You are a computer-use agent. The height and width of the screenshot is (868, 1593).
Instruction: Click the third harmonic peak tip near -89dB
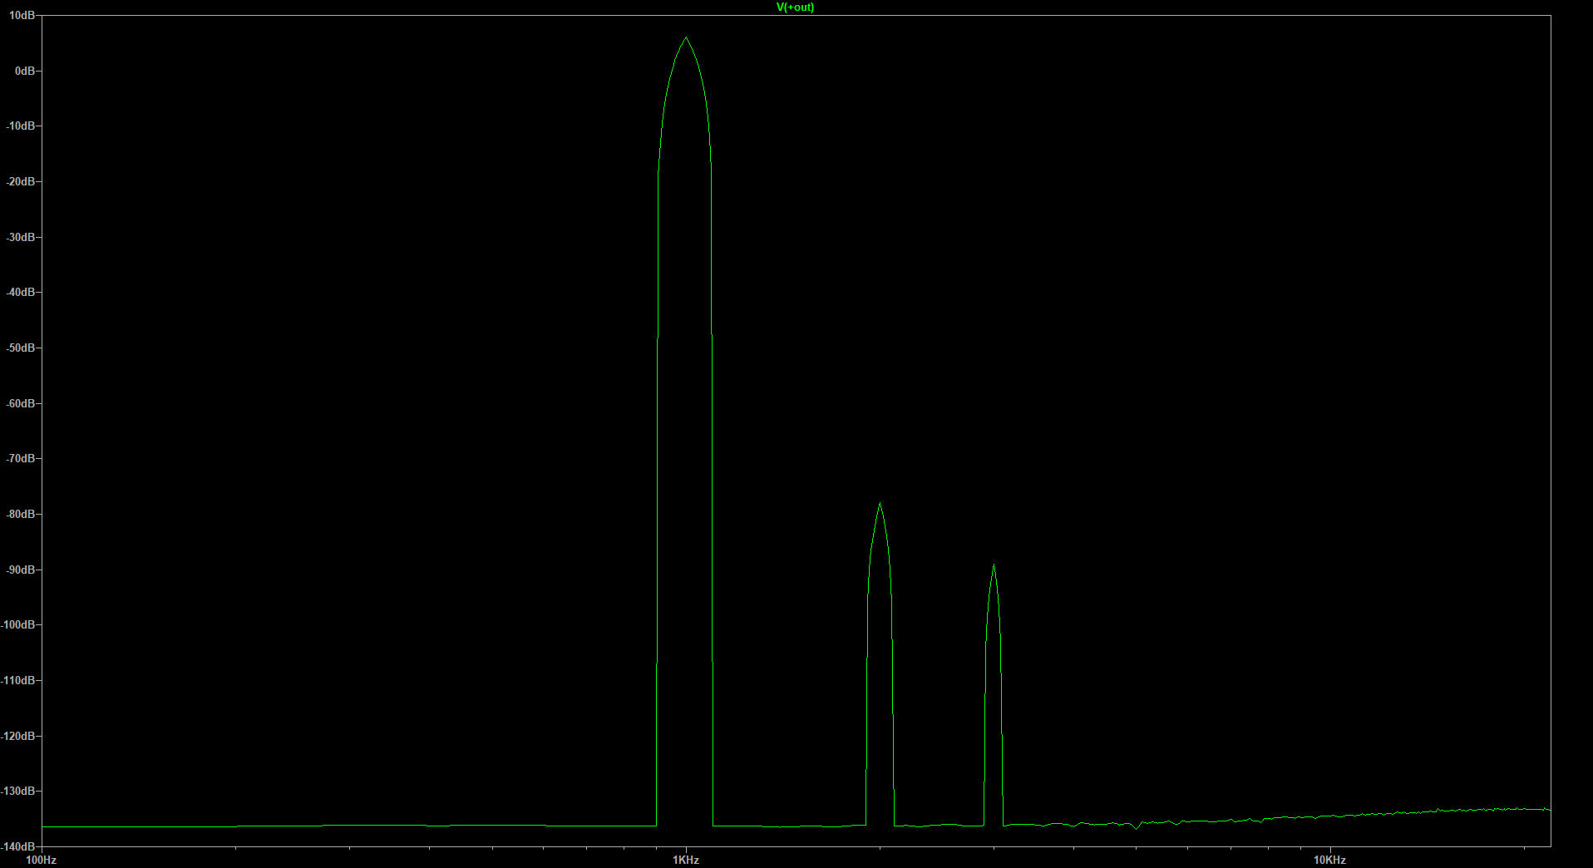[x=994, y=565]
